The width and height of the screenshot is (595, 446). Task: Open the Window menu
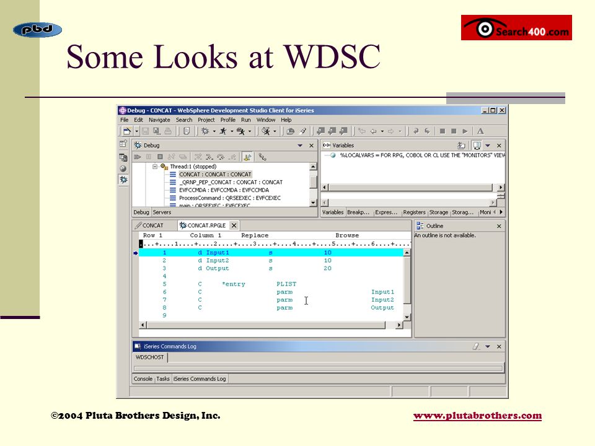pyautogui.click(x=266, y=120)
